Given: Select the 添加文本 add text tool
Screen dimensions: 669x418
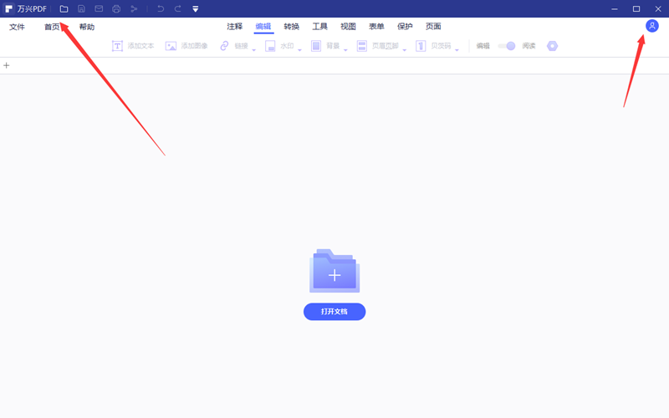Looking at the screenshot, I should [x=134, y=46].
